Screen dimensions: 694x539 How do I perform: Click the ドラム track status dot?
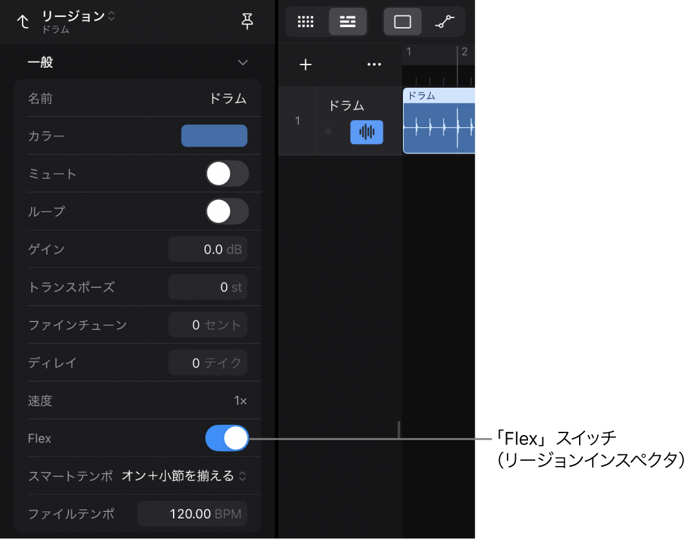coord(328,132)
